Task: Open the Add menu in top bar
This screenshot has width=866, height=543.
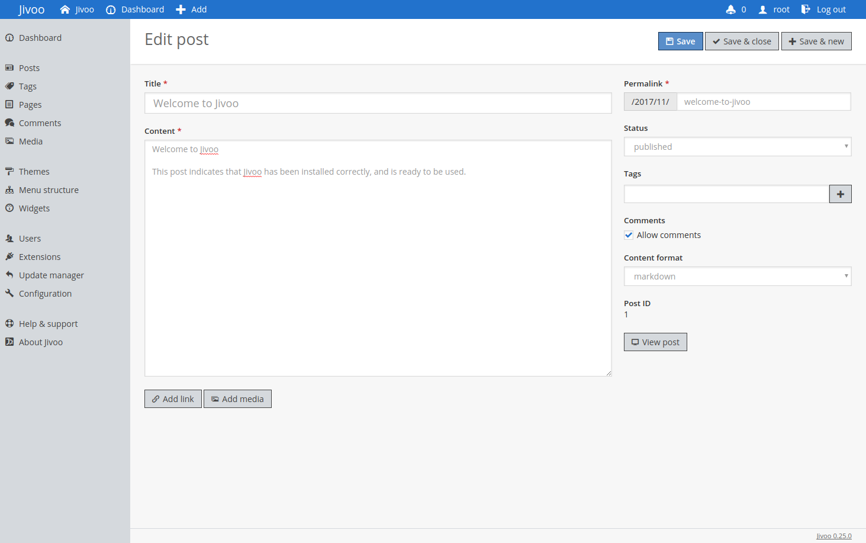Action: [x=191, y=9]
